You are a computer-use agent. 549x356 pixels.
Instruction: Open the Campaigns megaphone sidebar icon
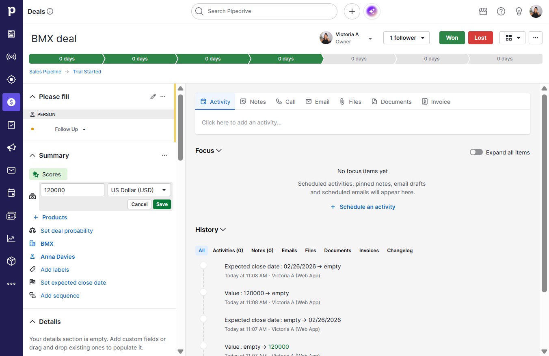coord(11,148)
